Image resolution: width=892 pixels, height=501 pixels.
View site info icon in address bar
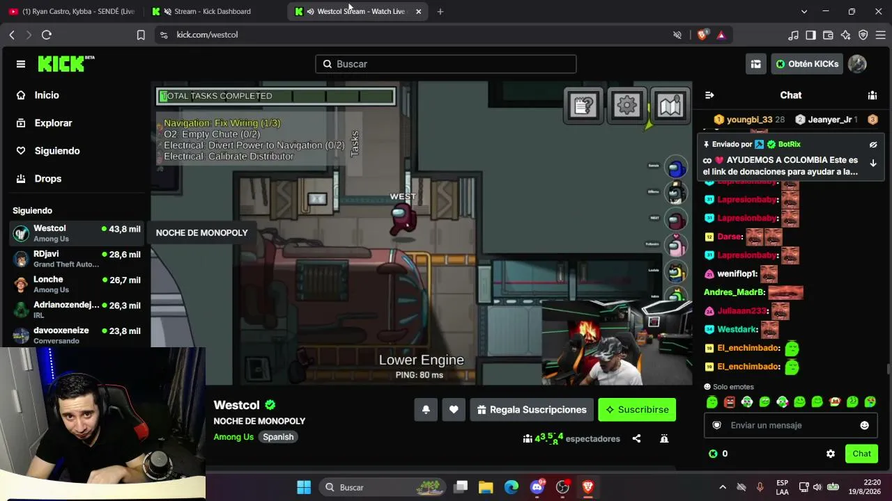click(x=164, y=35)
